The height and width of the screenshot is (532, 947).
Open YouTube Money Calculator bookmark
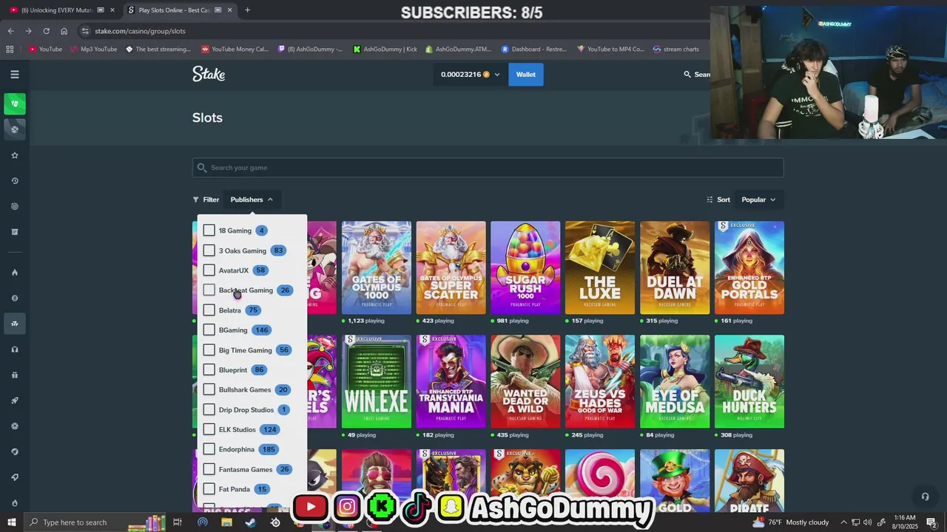[x=235, y=50]
